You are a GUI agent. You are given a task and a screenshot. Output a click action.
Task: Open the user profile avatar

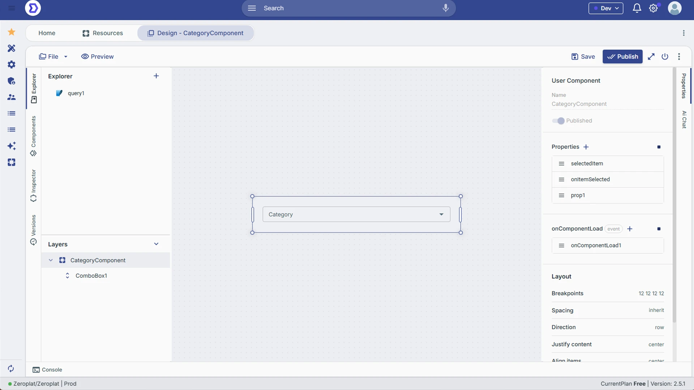pos(674,8)
